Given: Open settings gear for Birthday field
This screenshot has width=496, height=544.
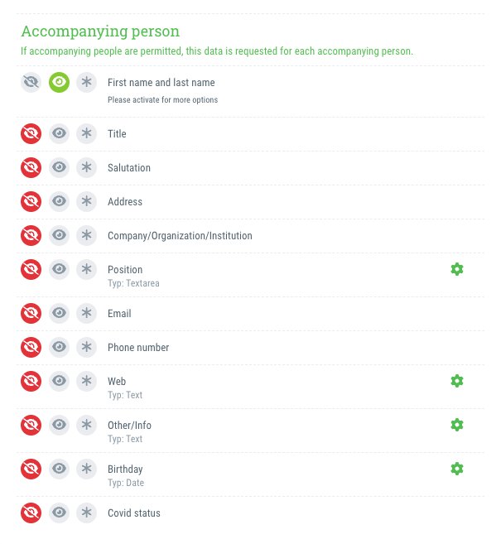Looking at the screenshot, I should point(456,469).
